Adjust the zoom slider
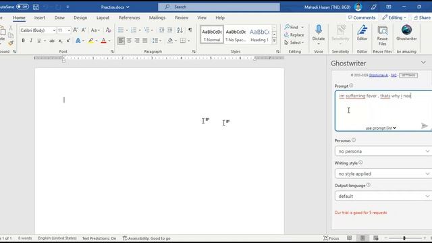 tap(404, 238)
